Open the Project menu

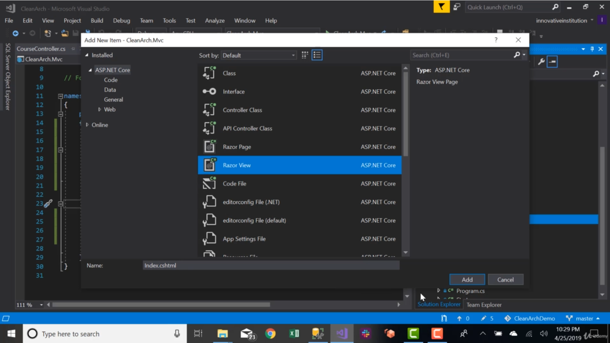pyautogui.click(x=72, y=20)
